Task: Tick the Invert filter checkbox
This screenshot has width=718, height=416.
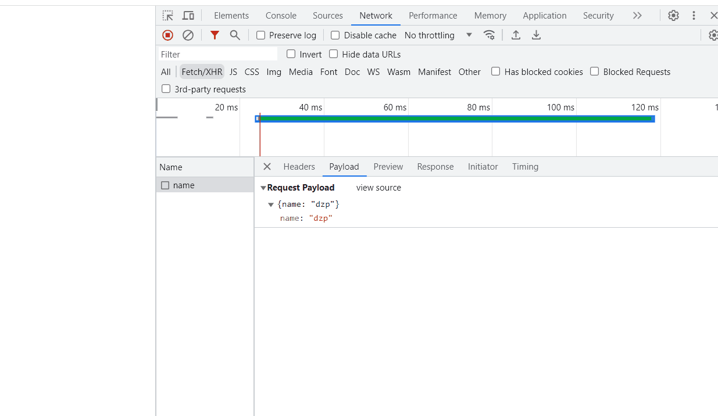Action: (x=291, y=54)
